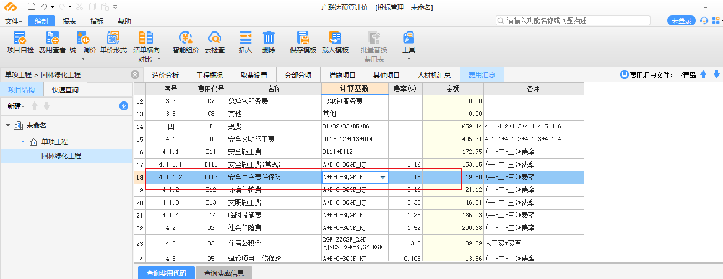
Task: Open the quick access customize arrow
Action: pos(115,7)
